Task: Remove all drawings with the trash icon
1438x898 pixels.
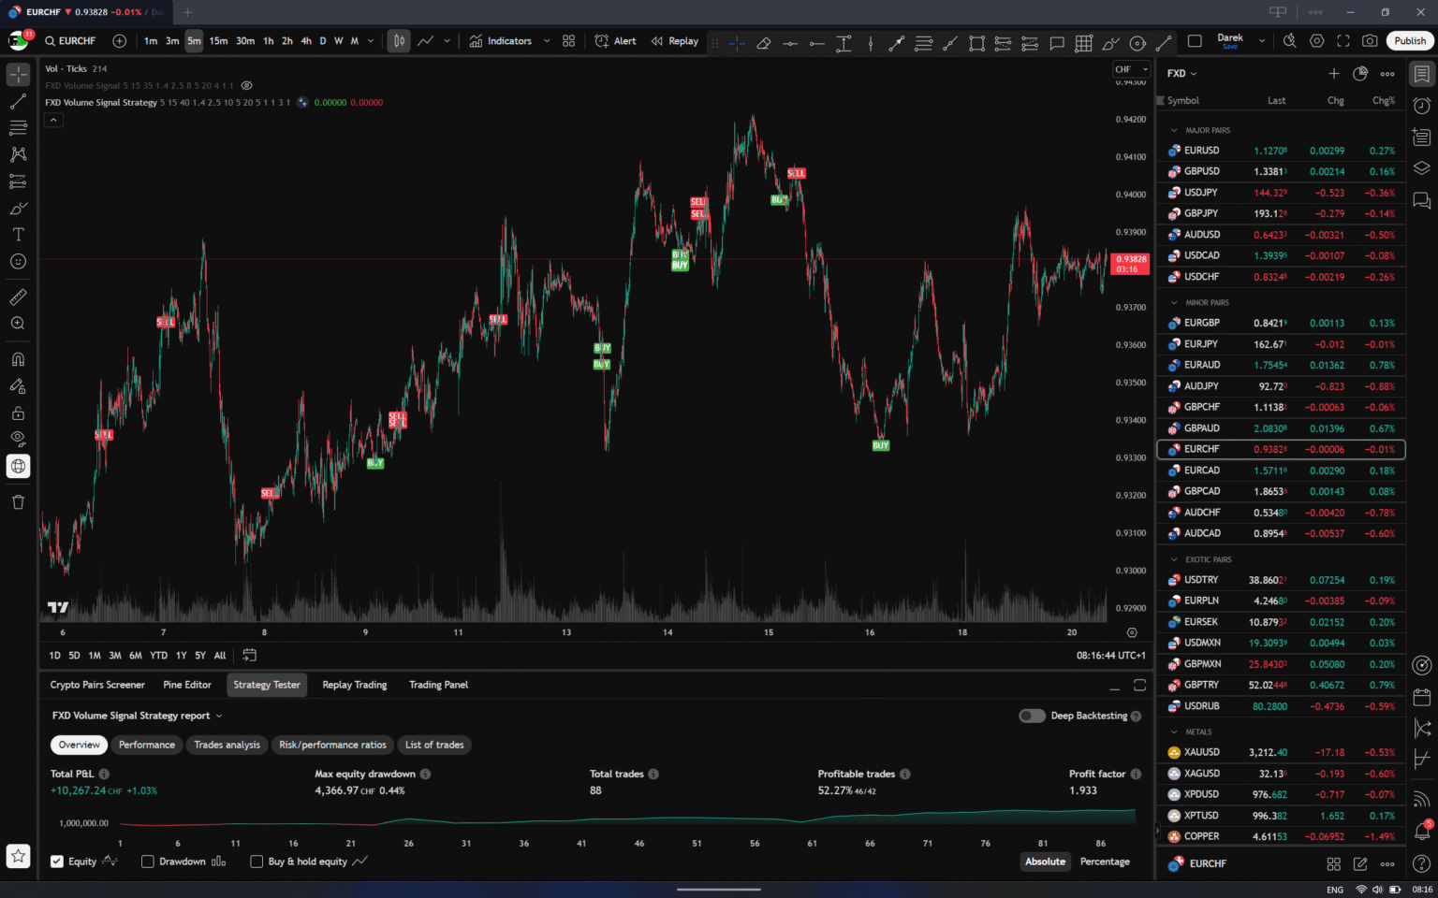Action: pyautogui.click(x=18, y=502)
